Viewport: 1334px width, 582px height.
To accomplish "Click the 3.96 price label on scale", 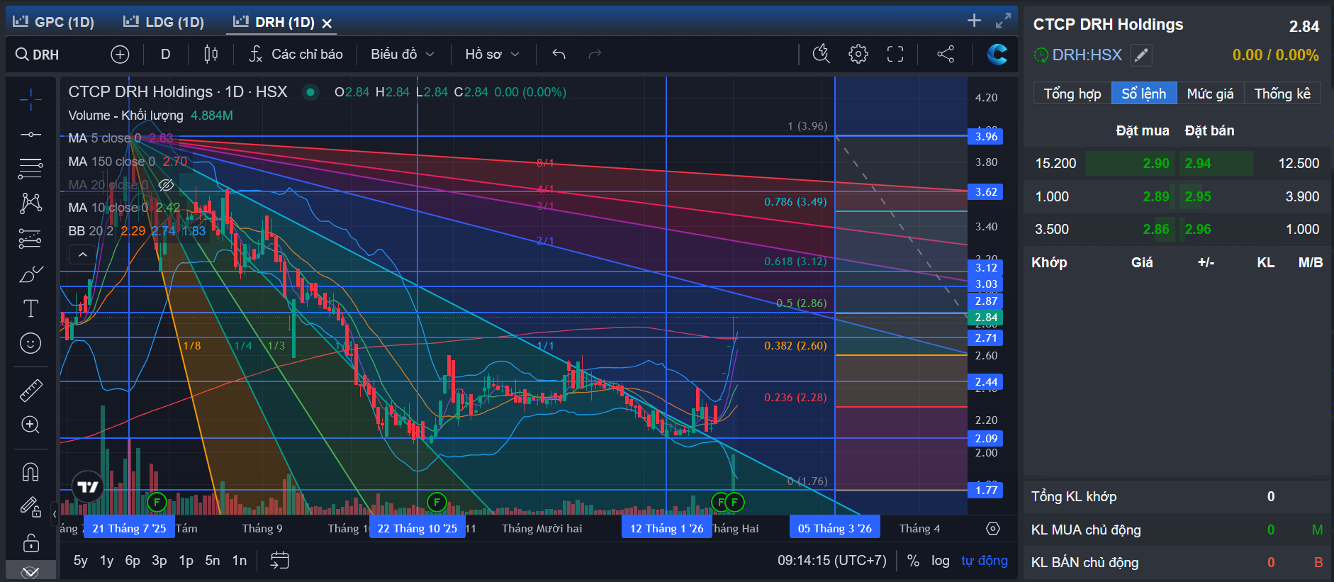I will click(985, 137).
